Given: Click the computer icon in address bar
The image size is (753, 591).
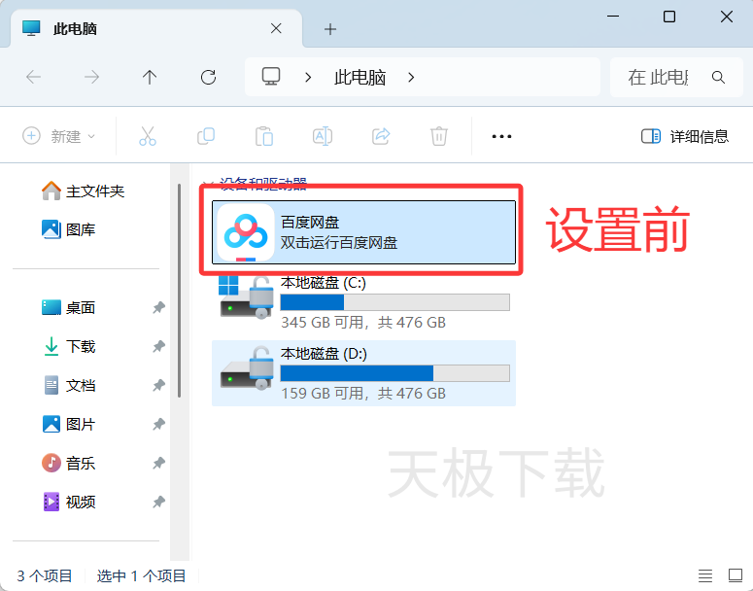Looking at the screenshot, I should point(271,77).
